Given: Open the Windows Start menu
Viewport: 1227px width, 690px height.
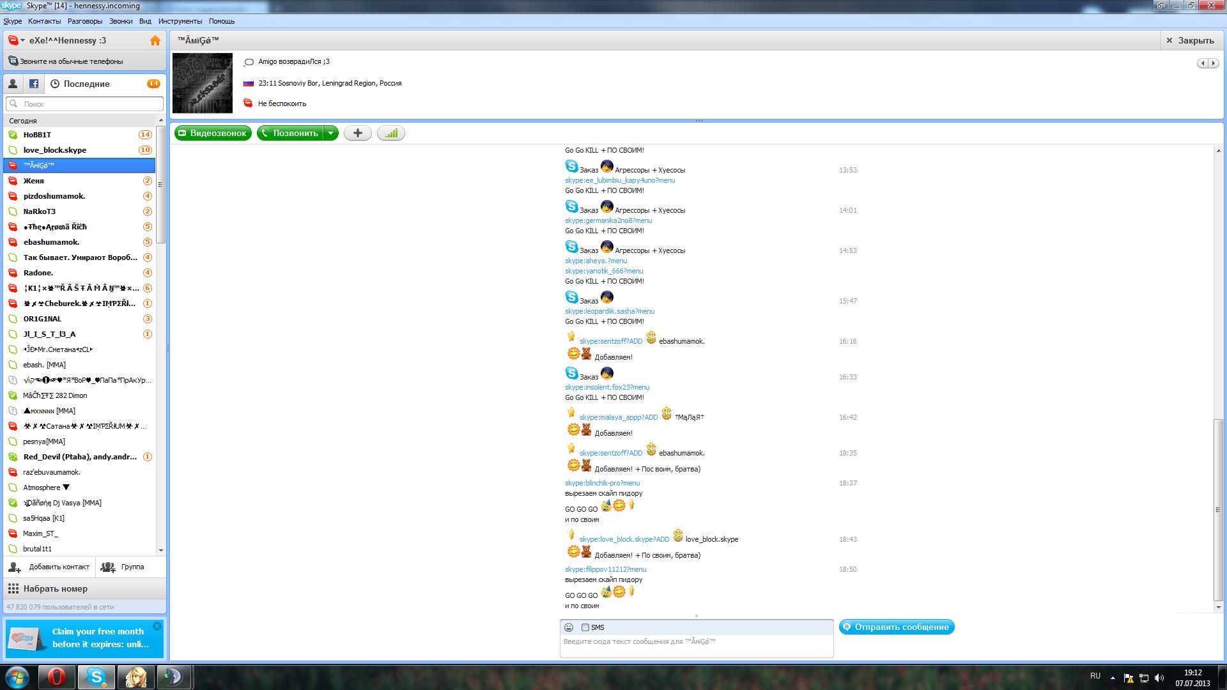Looking at the screenshot, I should pyautogui.click(x=17, y=677).
